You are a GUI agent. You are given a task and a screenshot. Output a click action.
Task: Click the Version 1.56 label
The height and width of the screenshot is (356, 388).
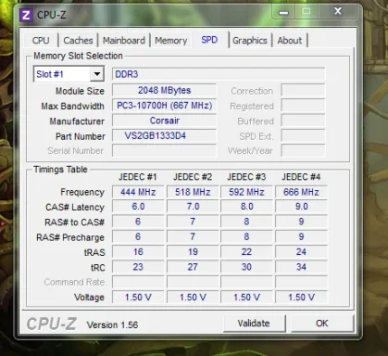112,324
